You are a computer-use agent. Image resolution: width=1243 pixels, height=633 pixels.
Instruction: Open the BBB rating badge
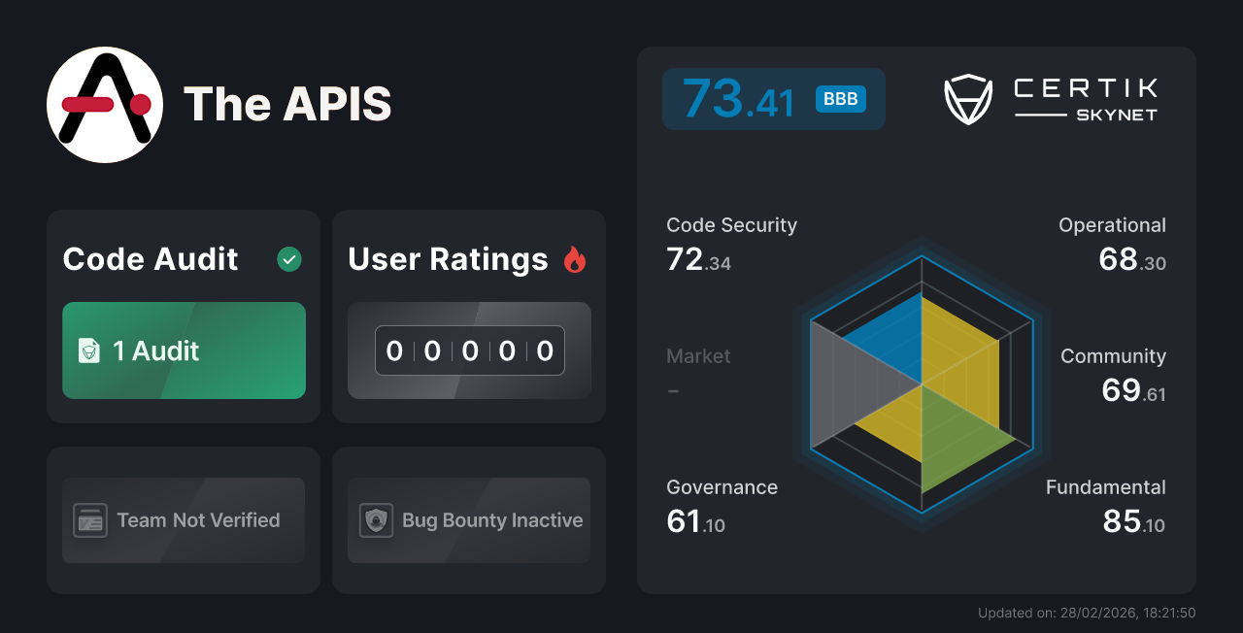pos(839,98)
